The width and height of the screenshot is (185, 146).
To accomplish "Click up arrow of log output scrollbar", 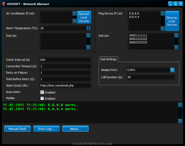I will click(180, 105).
